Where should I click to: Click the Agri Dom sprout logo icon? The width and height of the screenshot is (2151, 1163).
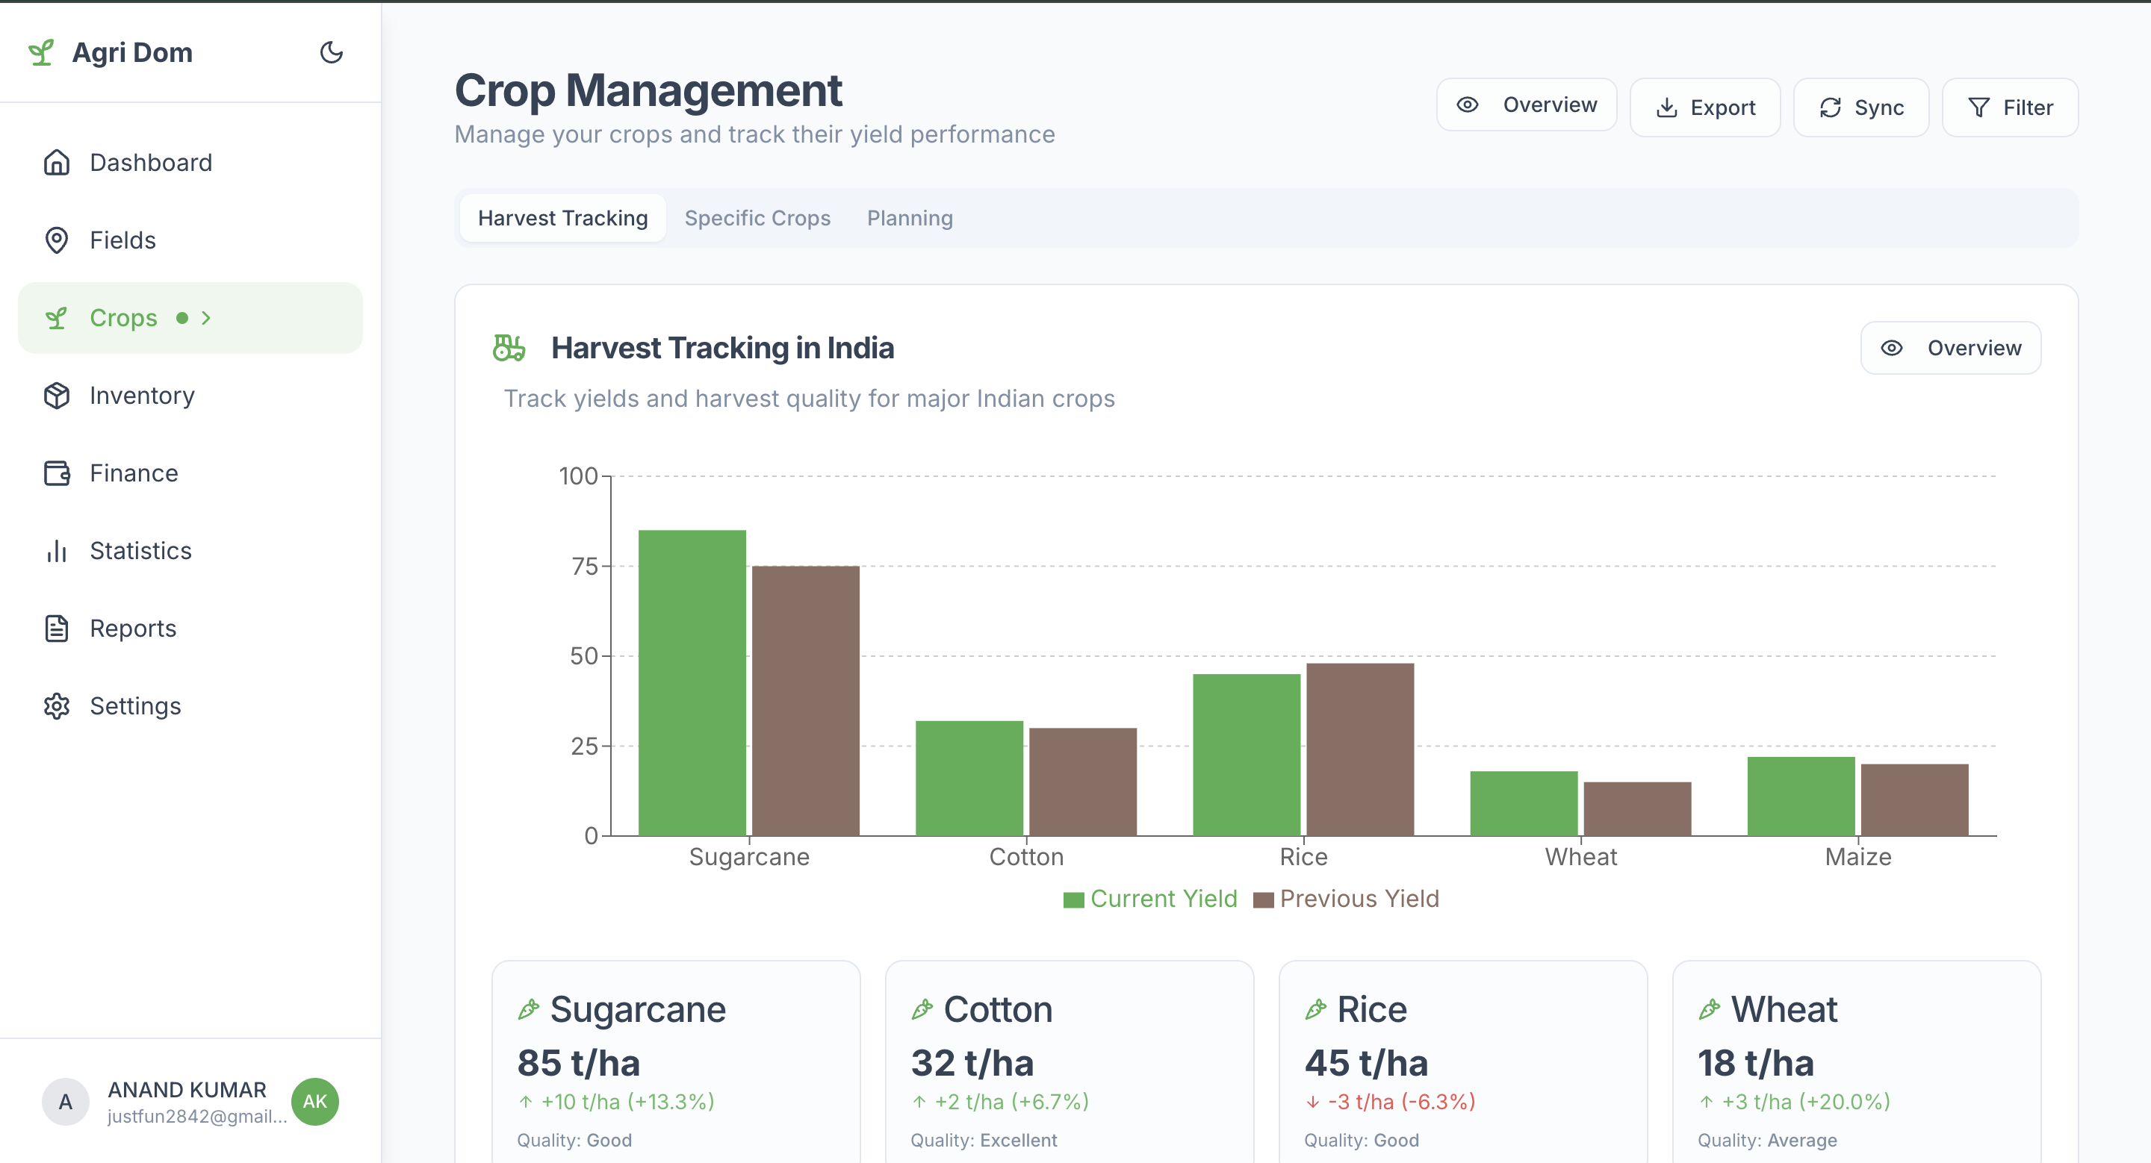(x=40, y=52)
